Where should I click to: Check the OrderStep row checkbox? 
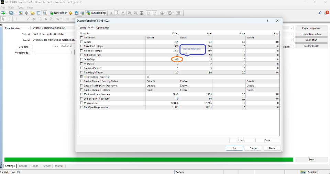tap(81, 59)
